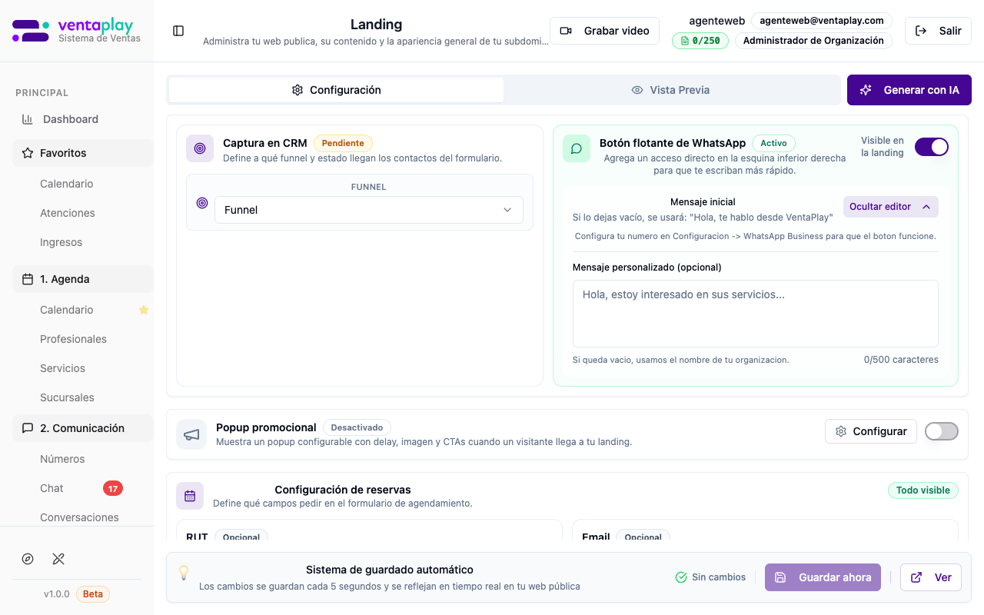Click the reservas calendar icon

190,496
